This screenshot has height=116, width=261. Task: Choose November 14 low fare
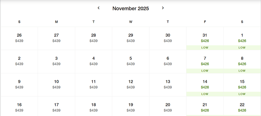[x=205, y=85]
